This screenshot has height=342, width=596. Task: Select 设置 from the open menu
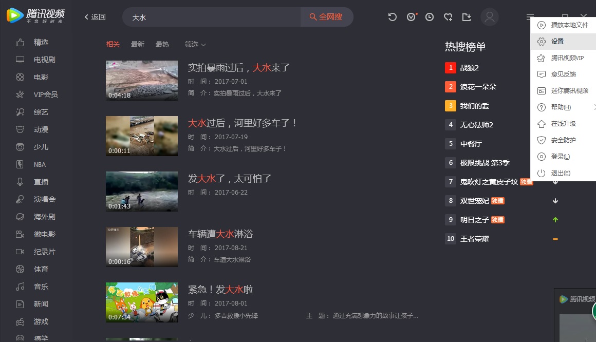[560, 41]
